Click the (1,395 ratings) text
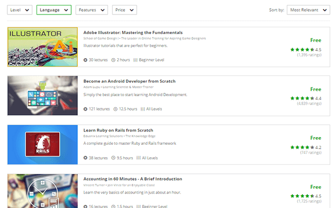This screenshot has width=336, height=208. [x=309, y=55]
